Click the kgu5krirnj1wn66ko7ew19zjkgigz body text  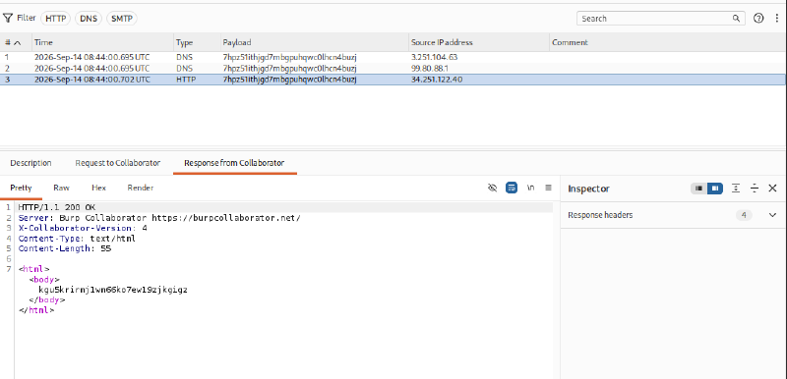coord(113,290)
